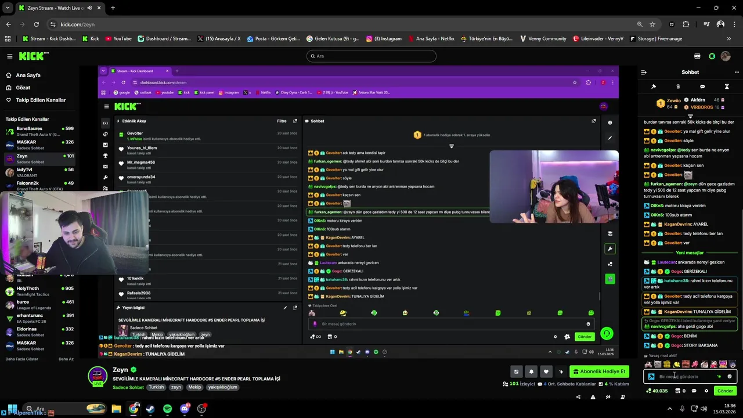The image size is (743, 418).
Task: Mute the Zeyn Stream browser tab audio
Action: point(89,8)
